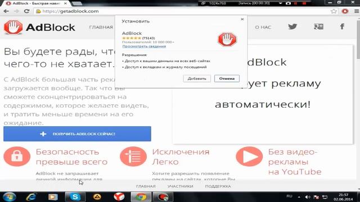Open the Google Plus icon link
The image size is (360, 202).
pyautogui.click(x=318, y=26)
